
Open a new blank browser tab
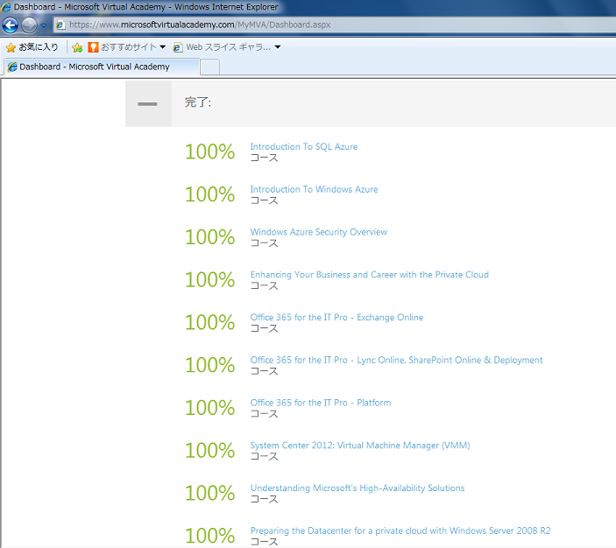(x=209, y=67)
